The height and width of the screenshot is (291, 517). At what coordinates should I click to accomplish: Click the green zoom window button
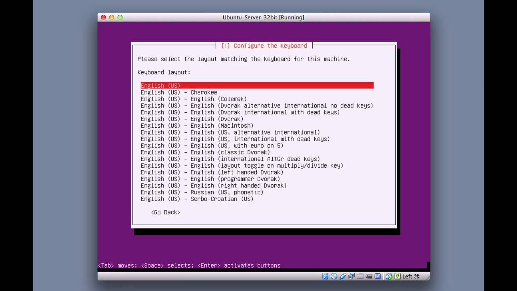point(120,17)
